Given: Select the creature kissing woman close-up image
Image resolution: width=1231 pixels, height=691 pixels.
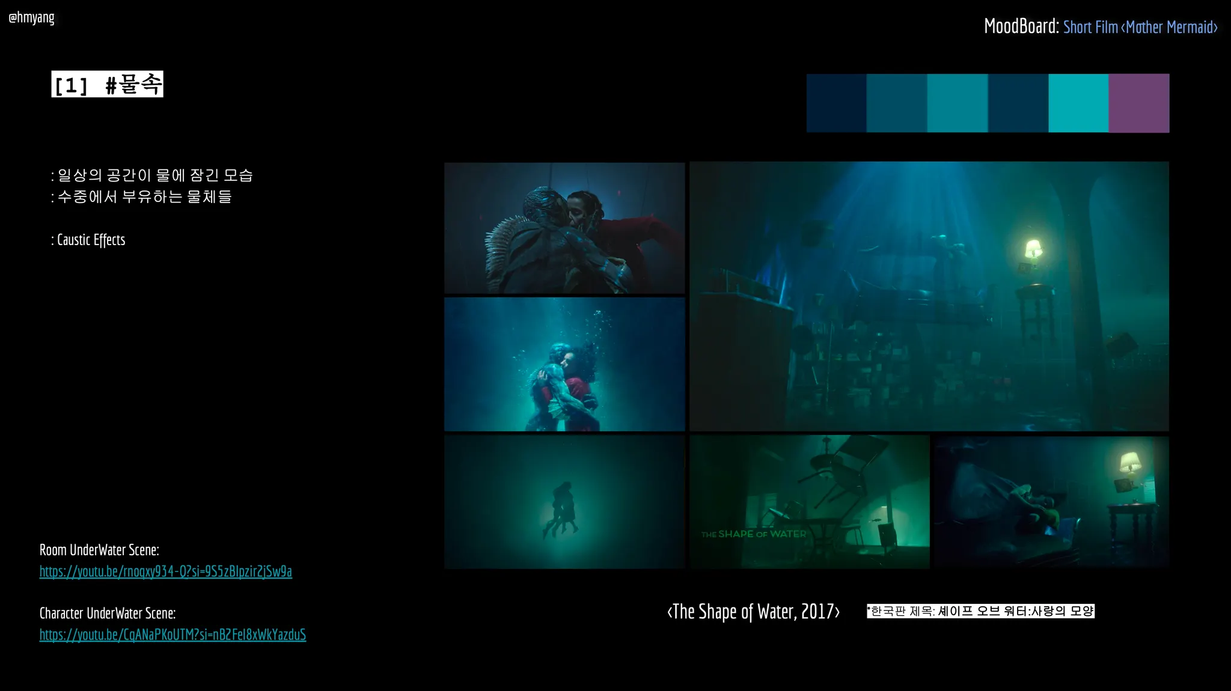Looking at the screenshot, I should 564,228.
